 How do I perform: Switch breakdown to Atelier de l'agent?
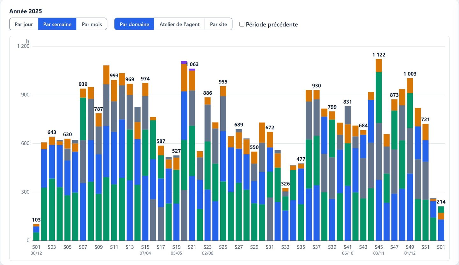(179, 24)
